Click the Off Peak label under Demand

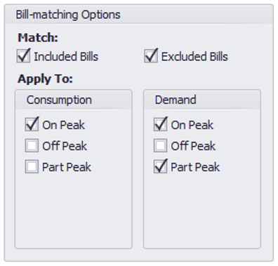pos(193,146)
